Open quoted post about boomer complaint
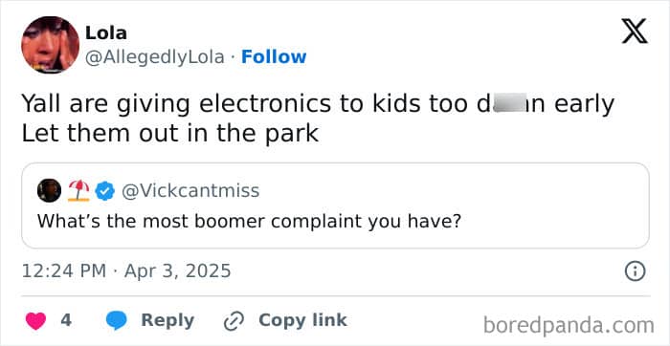Screen dimensions: 670x346 (x=335, y=205)
